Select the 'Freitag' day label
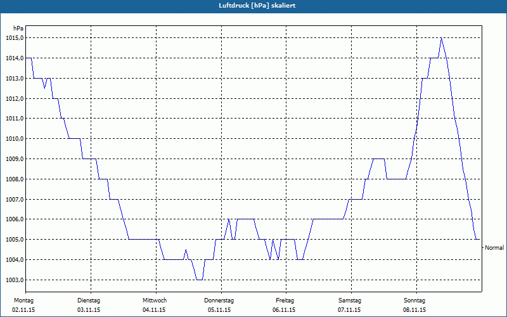The width and height of the screenshot is (507, 317). click(x=285, y=301)
